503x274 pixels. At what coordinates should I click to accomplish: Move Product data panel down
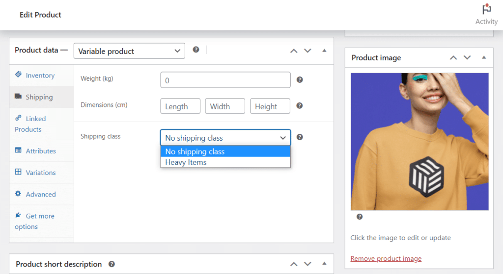(307, 50)
